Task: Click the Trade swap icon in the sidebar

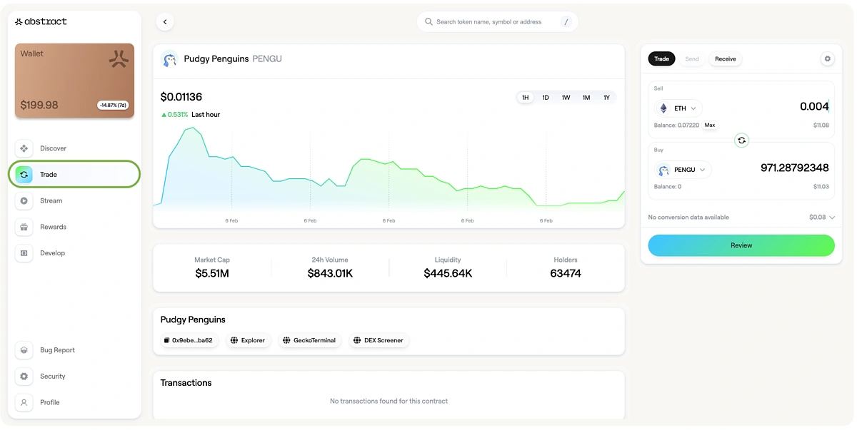Action: click(24, 175)
